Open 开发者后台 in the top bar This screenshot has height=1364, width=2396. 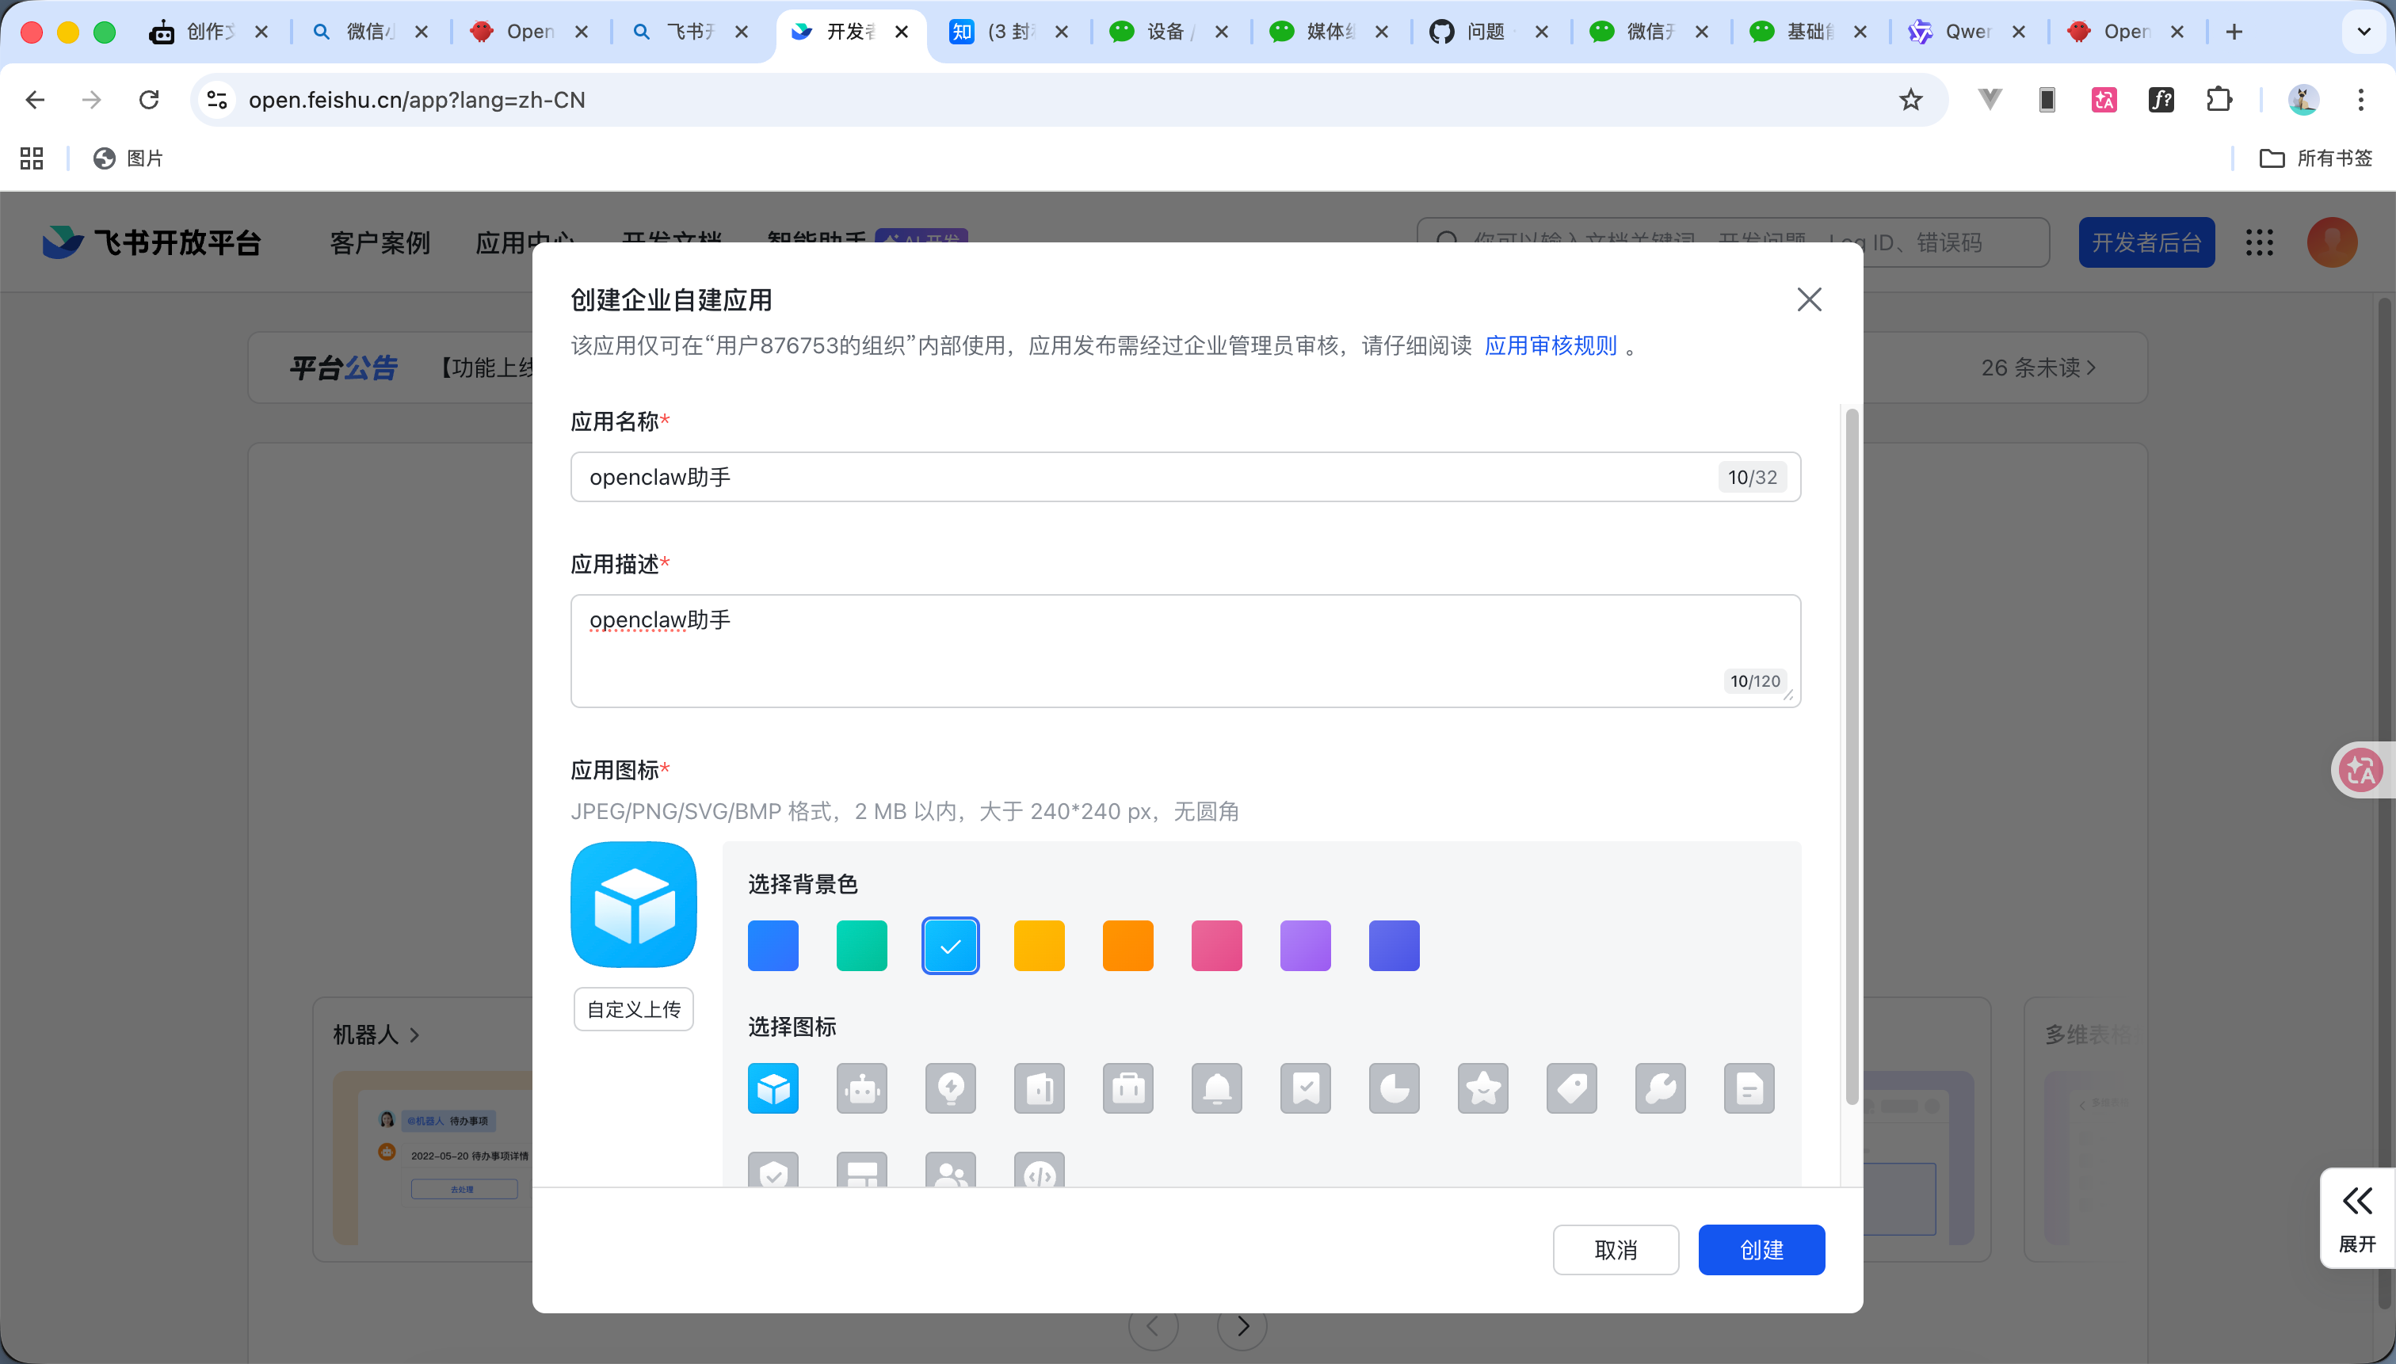point(2146,242)
